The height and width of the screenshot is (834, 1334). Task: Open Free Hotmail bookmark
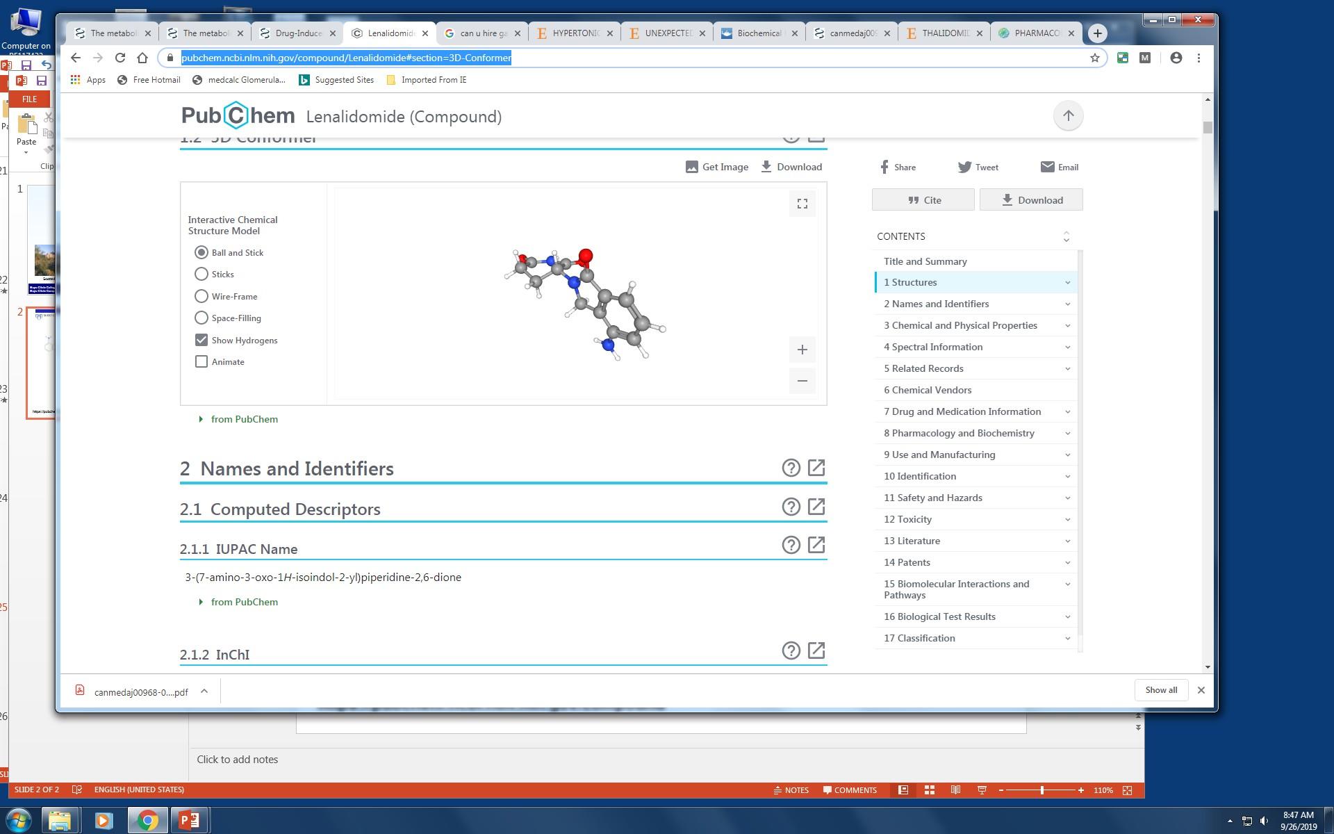[x=149, y=80]
